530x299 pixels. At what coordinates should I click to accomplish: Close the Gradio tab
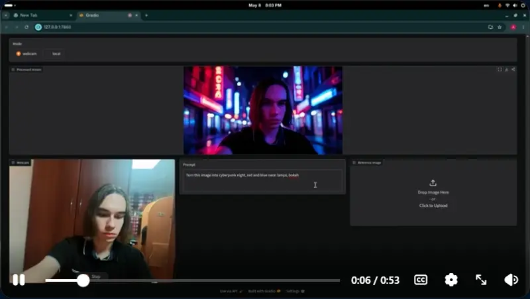click(x=136, y=15)
